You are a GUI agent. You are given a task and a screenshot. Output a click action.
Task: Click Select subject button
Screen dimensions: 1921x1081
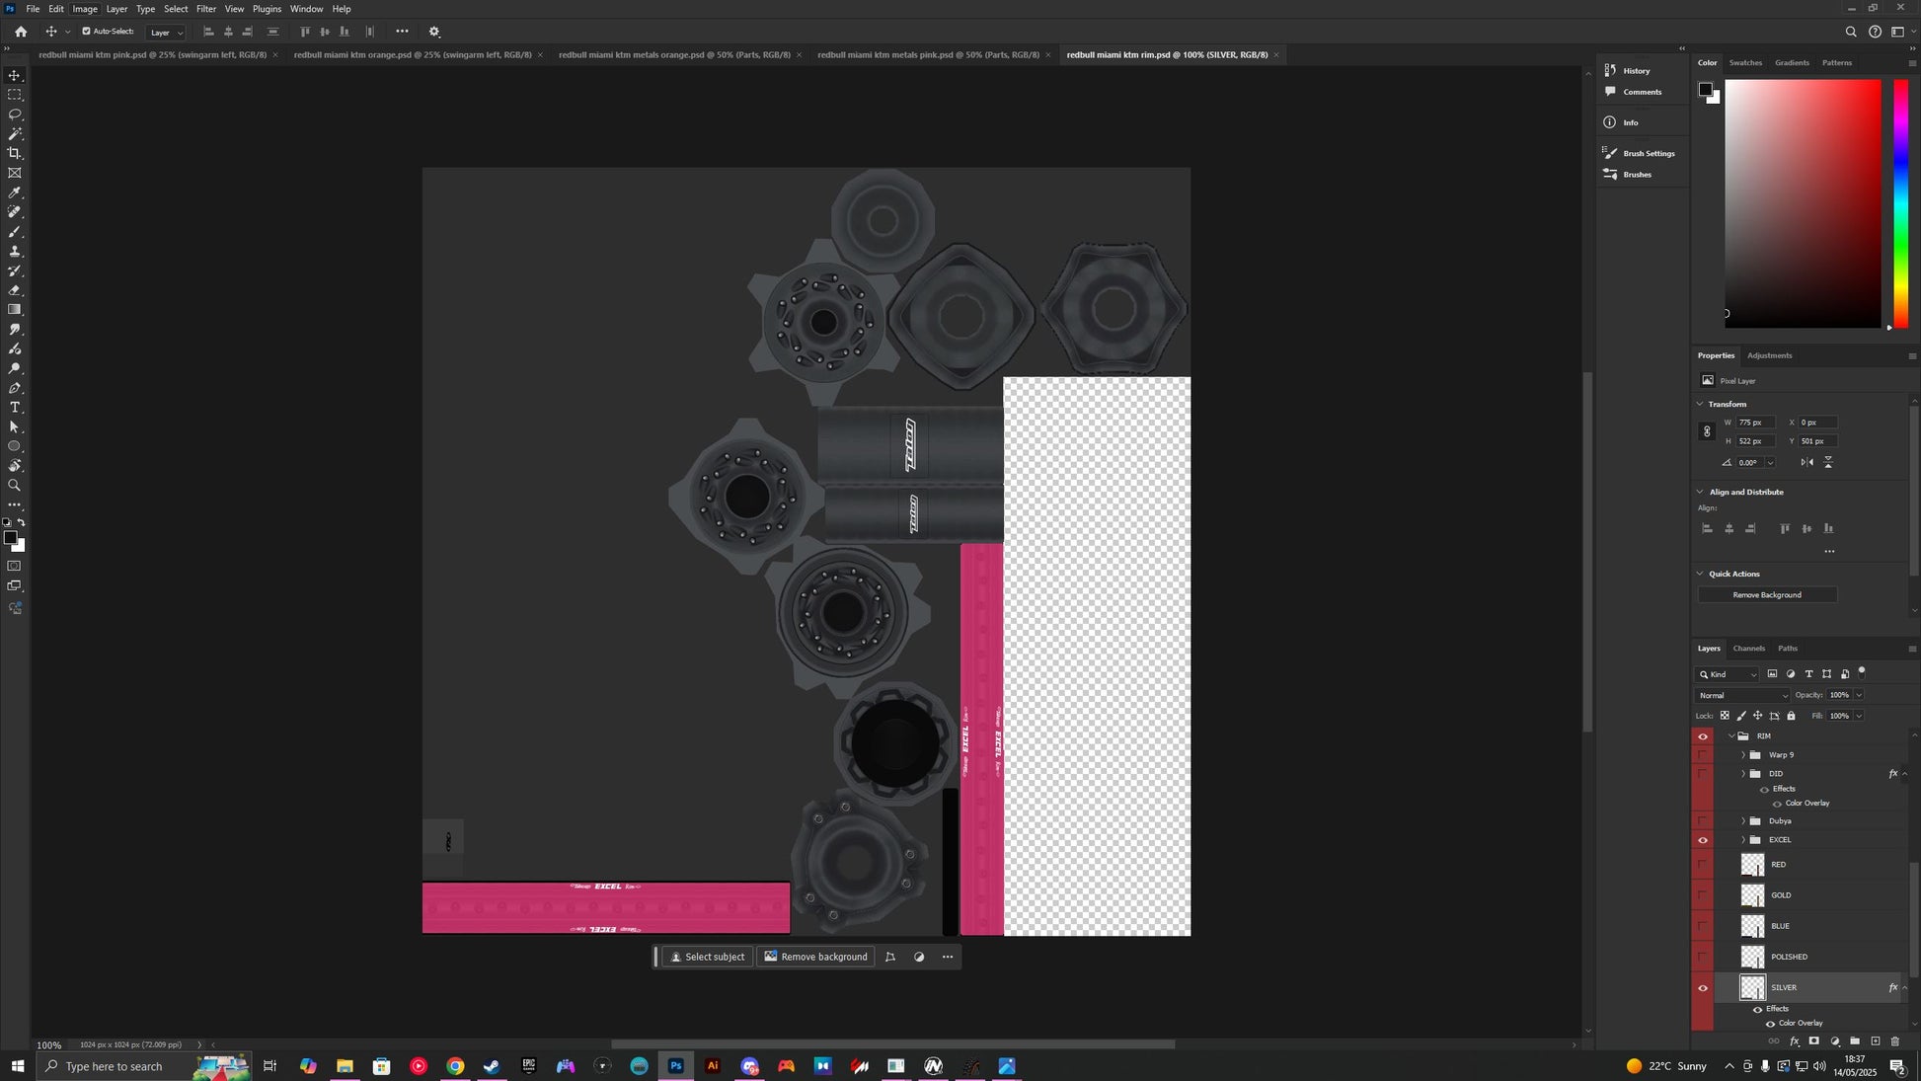(707, 957)
